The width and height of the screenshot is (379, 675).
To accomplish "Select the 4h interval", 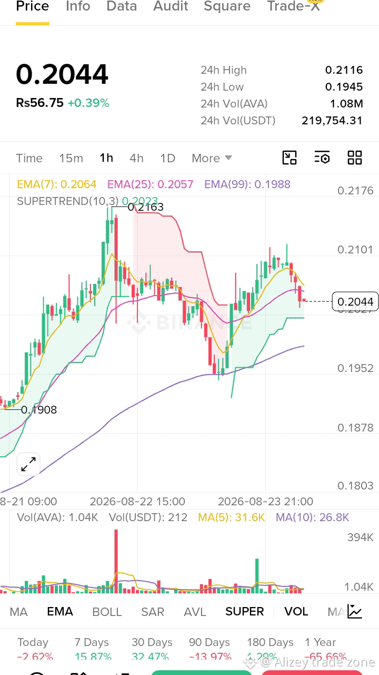I will [136, 158].
